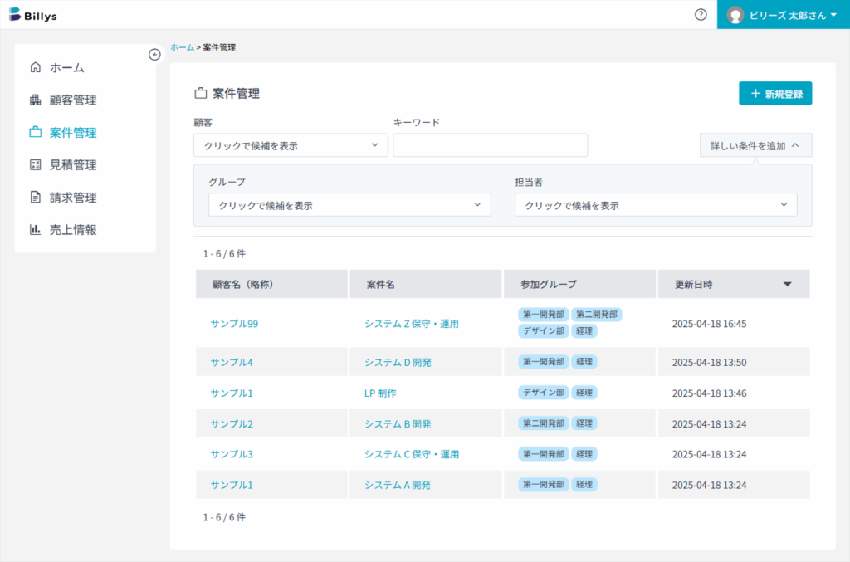The width and height of the screenshot is (850, 562).
Task: Click 第一開発部 tag in サンプル3 row
Action: (x=543, y=453)
